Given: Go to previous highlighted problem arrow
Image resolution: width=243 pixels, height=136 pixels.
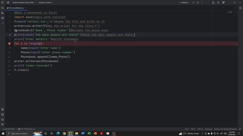Looking at the screenshot, I should [234, 12].
